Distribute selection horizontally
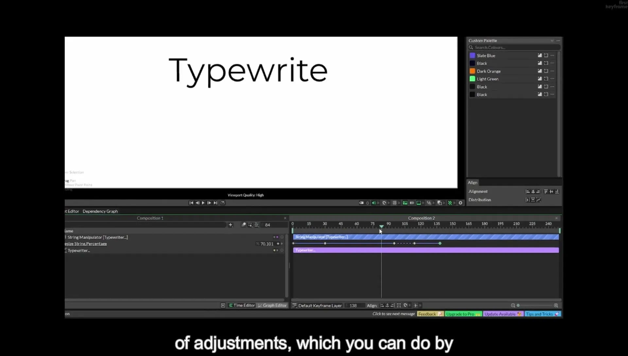This screenshot has width=628, height=356. tap(528, 200)
